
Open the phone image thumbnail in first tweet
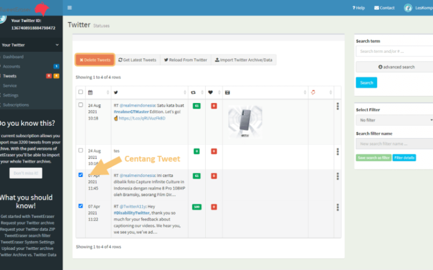tap(245, 121)
